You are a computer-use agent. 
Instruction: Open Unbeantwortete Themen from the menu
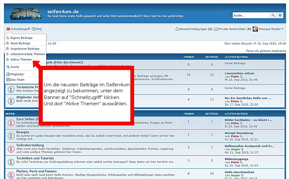tap(27, 54)
